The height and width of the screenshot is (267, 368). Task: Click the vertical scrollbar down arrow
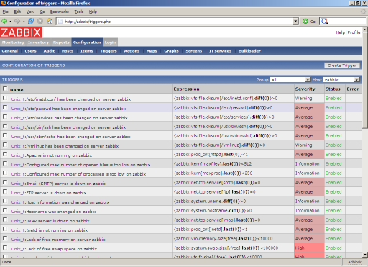click(x=365, y=255)
